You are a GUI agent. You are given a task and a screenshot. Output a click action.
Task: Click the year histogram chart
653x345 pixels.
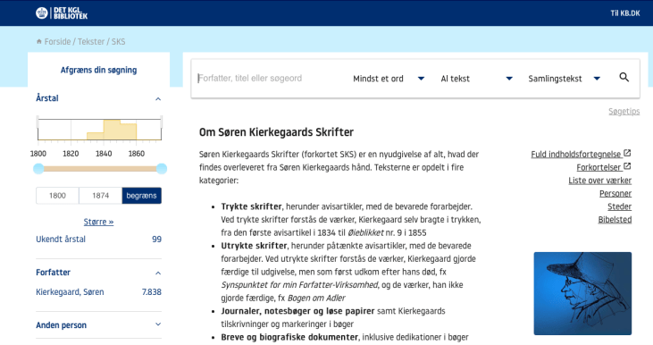99,130
